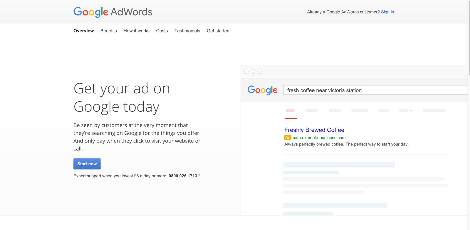
Task: Click the 'Get your ad on Google today' heading
Action: pyautogui.click(x=122, y=97)
